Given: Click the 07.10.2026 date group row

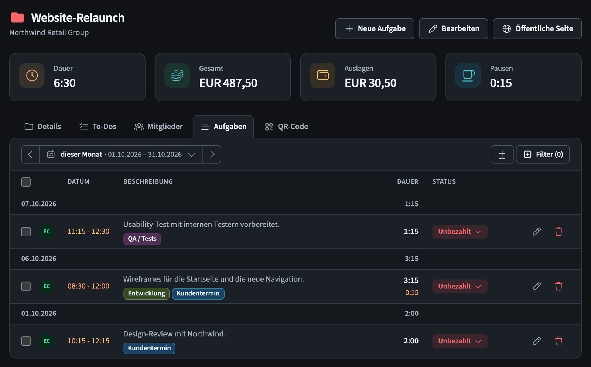Looking at the screenshot, I should point(295,204).
